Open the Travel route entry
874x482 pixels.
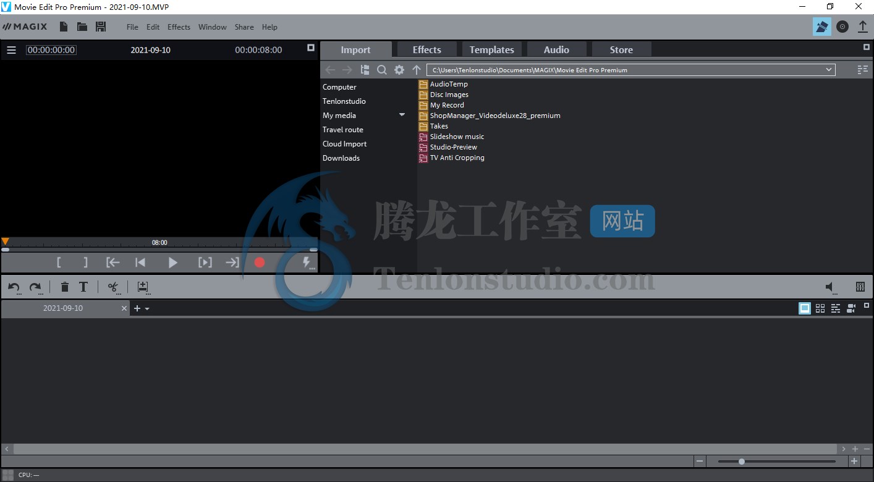coord(343,130)
